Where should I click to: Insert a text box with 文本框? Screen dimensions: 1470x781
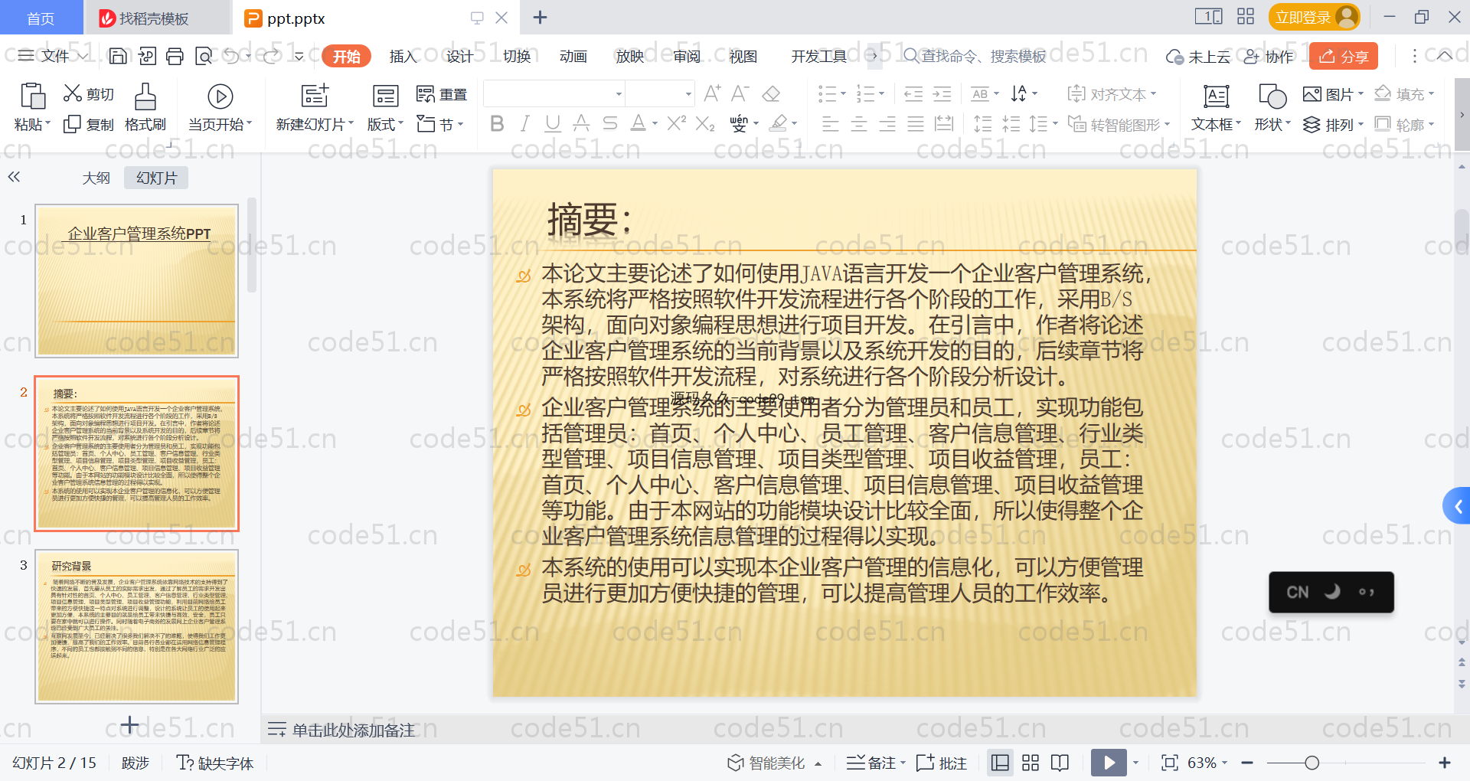pyautogui.click(x=1216, y=106)
